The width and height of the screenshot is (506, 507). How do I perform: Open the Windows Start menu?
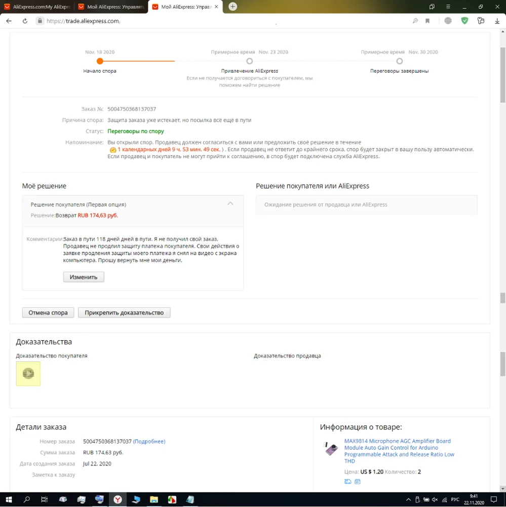pyautogui.click(x=9, y=499)
